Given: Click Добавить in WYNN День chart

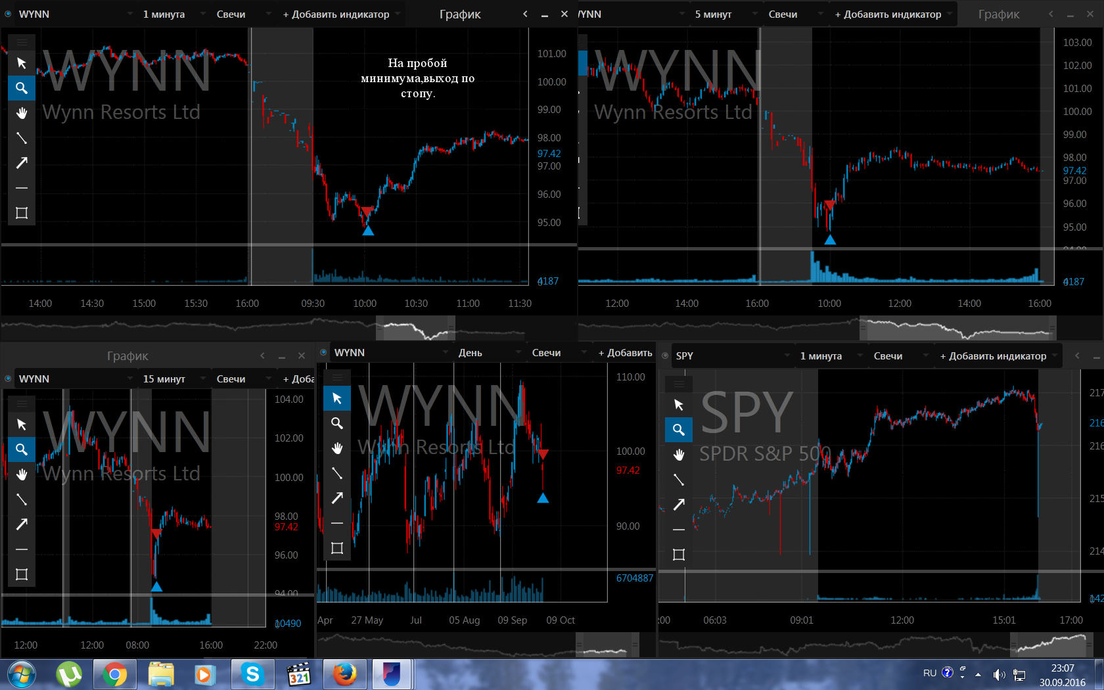Looking at the screenshot, I should pos(625,352).
